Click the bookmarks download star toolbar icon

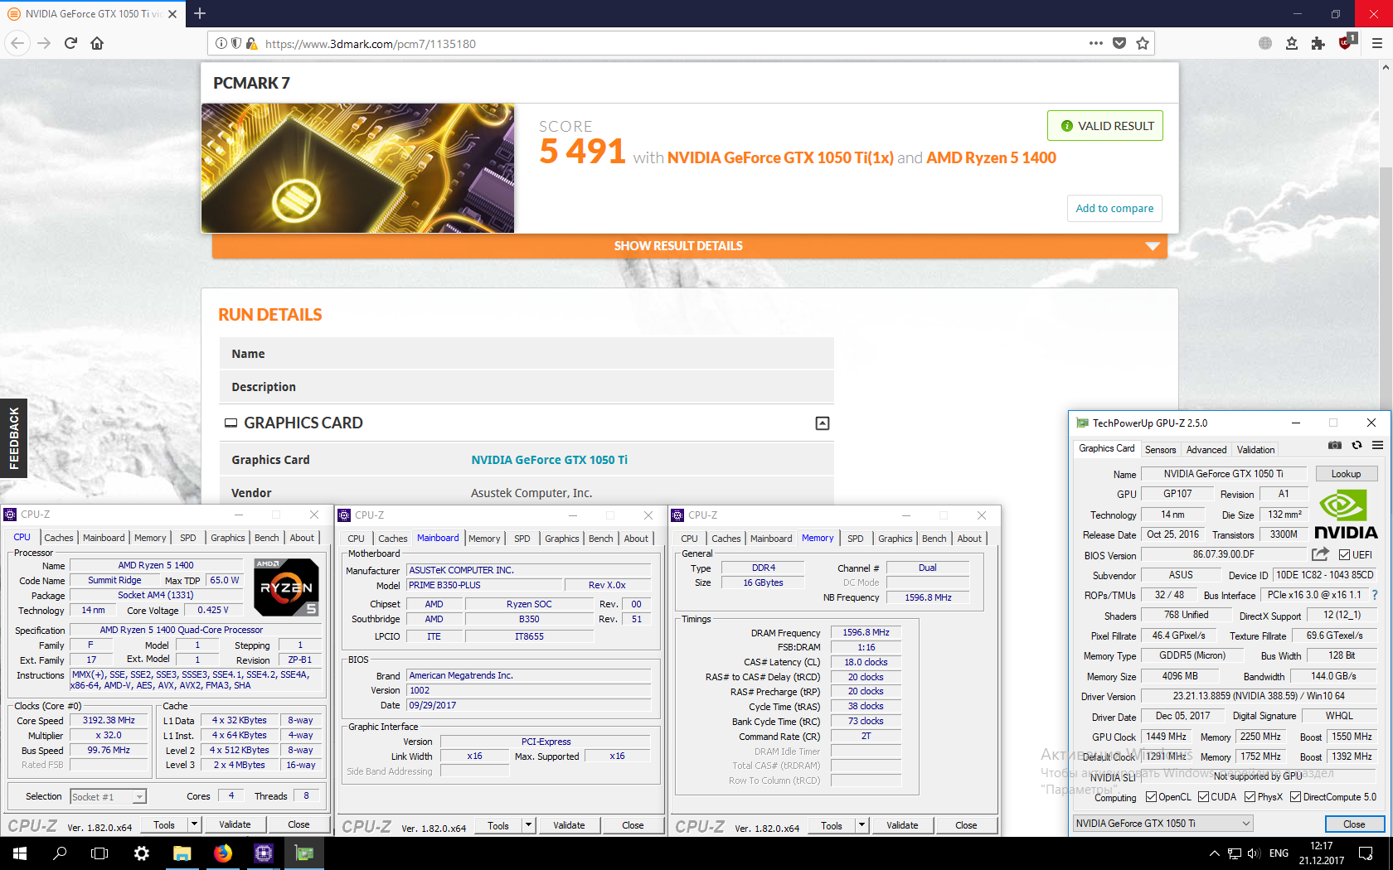(1291, 43)
